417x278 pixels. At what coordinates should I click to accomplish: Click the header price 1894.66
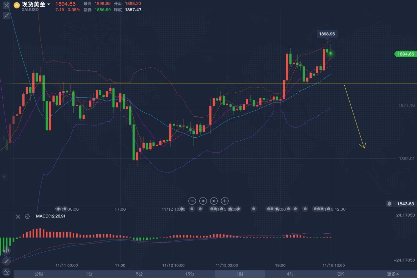(x=65, y=4)
